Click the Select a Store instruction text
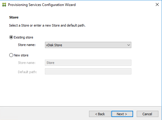The image size is (162, 120). [x=47, y=25]
